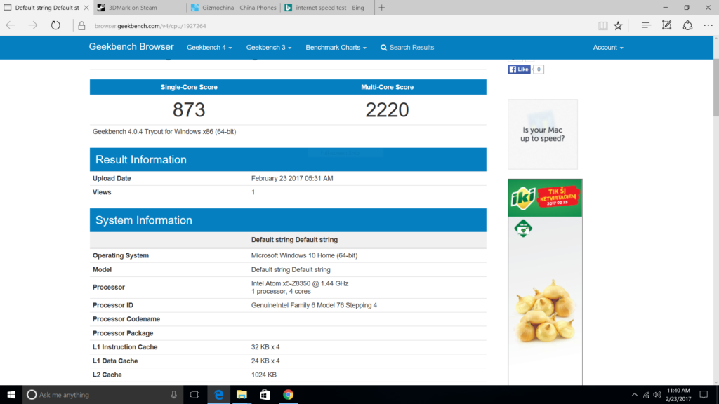Make a web note
719x404 pixels.
[667, 26]
